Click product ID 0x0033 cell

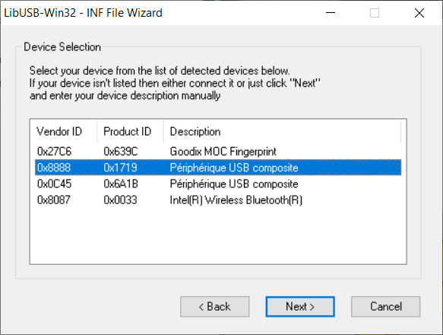tap(120, 200)
